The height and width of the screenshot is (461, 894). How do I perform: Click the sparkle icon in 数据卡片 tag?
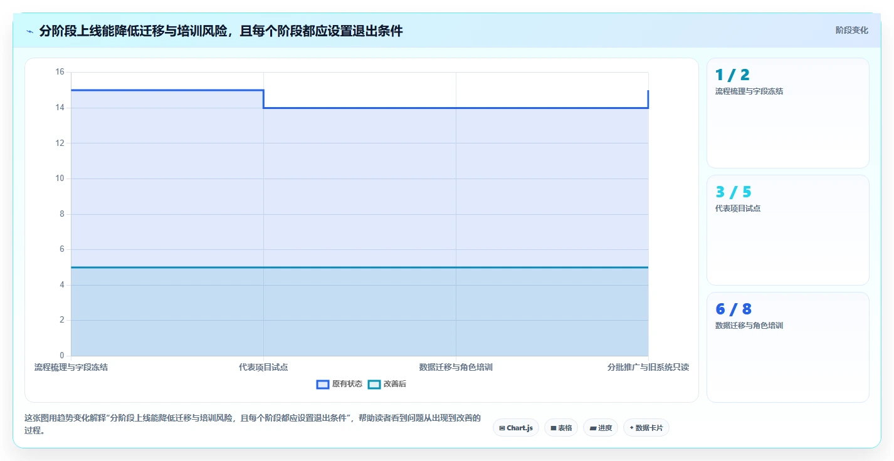pyautogui.click(x=632, y=428)
